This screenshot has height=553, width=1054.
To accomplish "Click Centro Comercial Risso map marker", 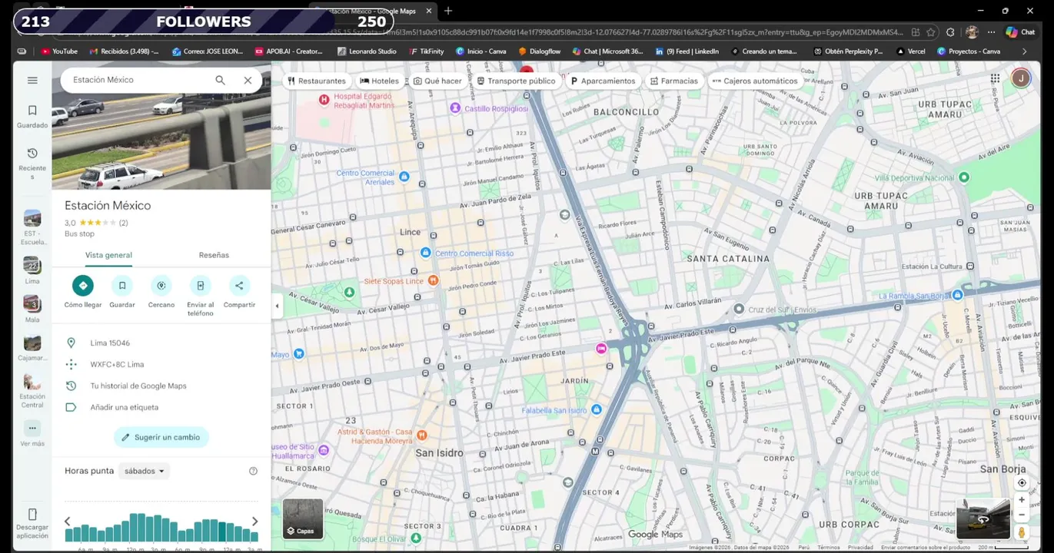I will 425,253.
